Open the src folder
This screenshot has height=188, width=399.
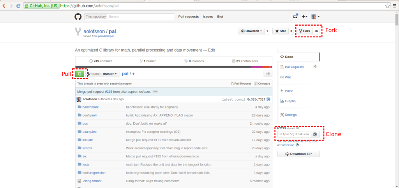pyautogui.click(x=85, y=156)
